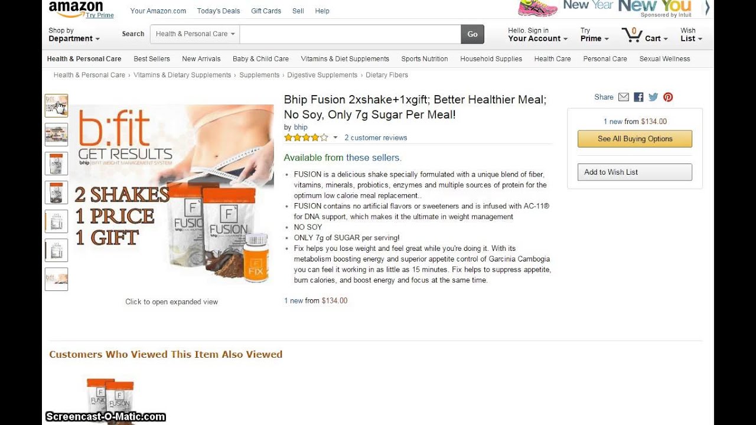Expand the Your Account menu
756x425 pixels.
(537, 34)
